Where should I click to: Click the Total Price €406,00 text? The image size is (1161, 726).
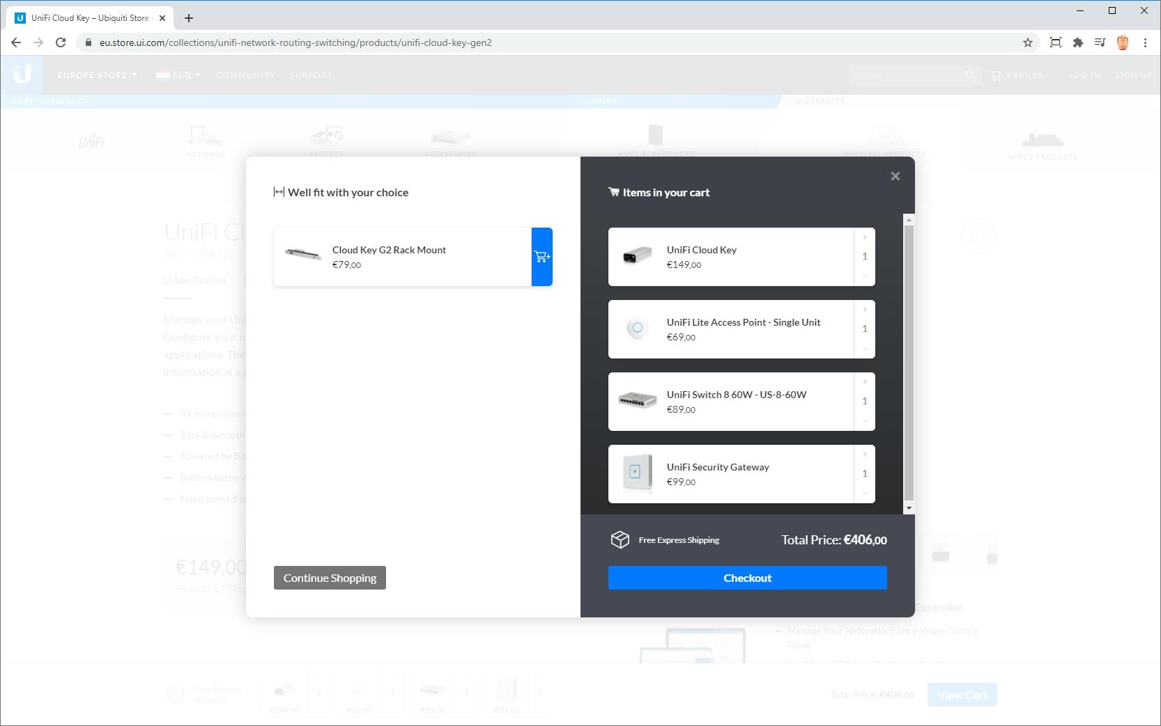834,540
